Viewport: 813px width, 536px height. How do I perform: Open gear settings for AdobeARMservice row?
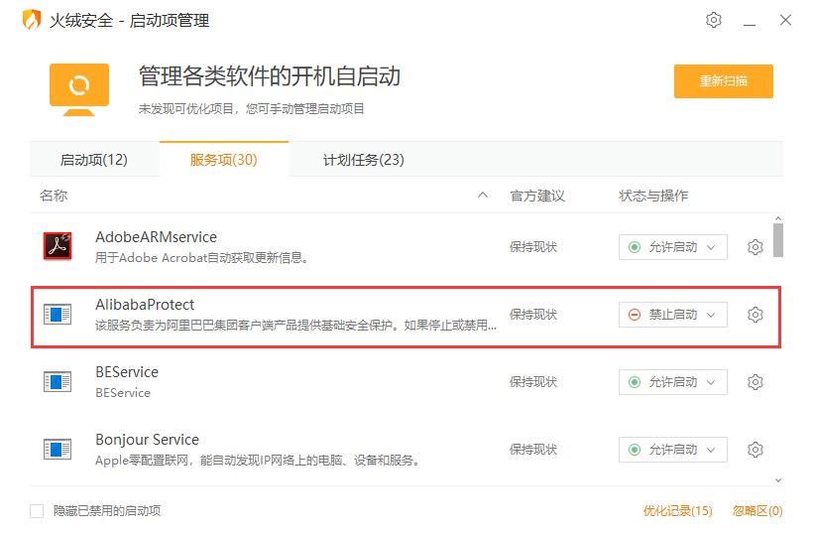(x=755, y=247)
